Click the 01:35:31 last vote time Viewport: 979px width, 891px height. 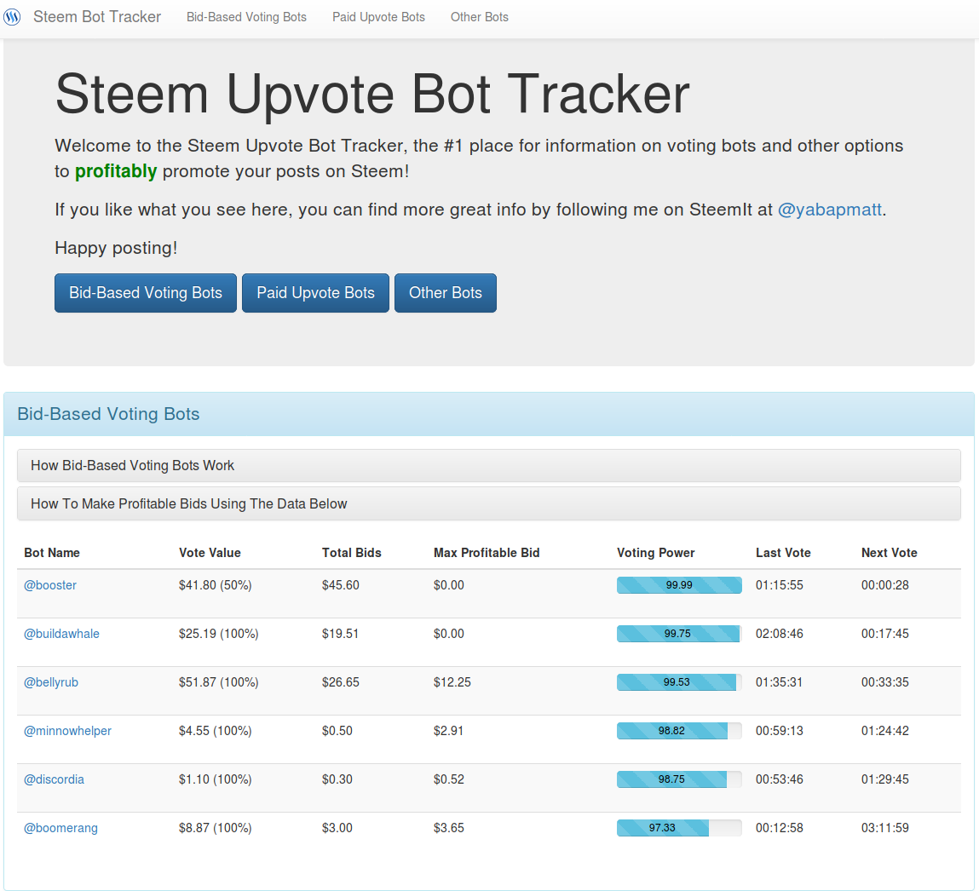coord(779,682)
